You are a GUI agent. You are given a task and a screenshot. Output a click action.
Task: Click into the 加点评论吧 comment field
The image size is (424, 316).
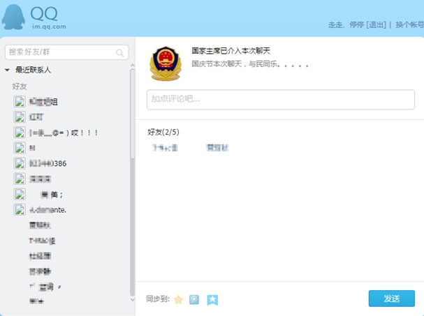[280, 99]
